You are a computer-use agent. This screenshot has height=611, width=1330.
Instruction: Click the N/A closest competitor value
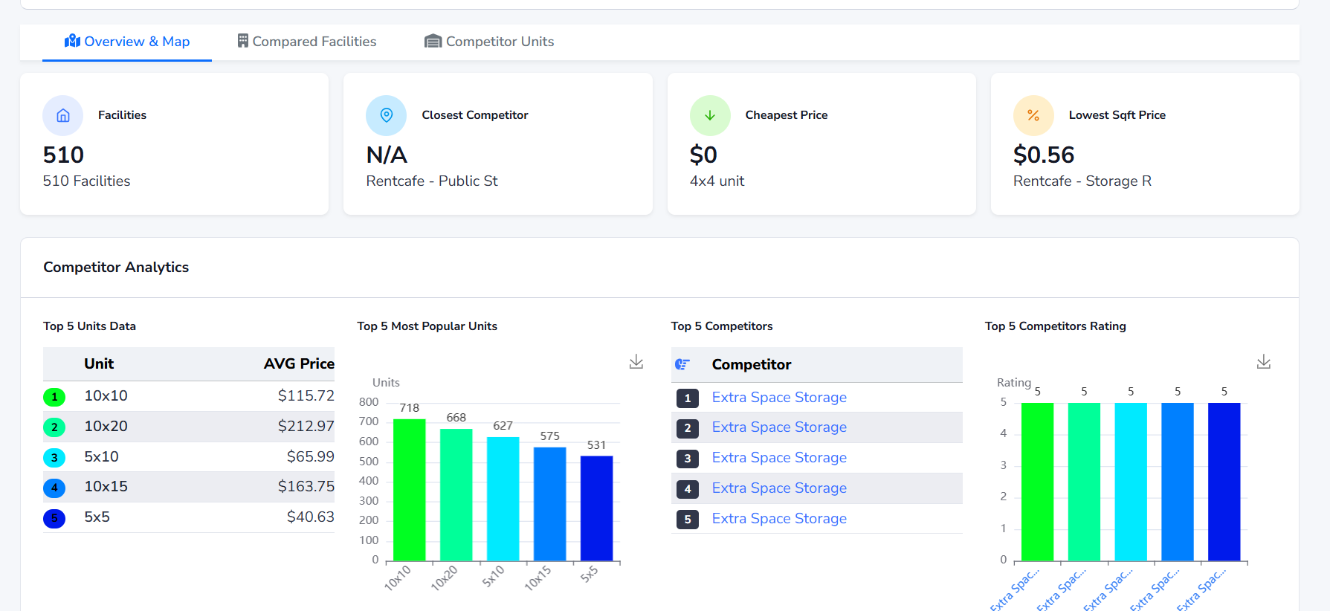[387, 155]
